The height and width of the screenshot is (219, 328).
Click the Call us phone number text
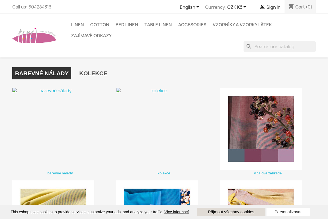32,7
